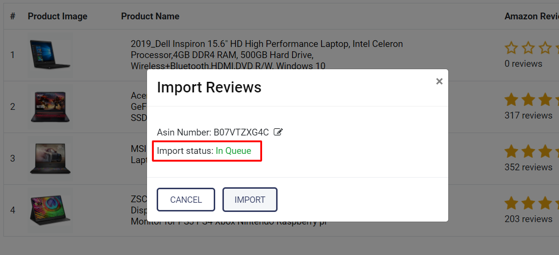This screenshot has height=255, width=559.
Task: Click the Product Name column header
Action: tap(150, 16)
